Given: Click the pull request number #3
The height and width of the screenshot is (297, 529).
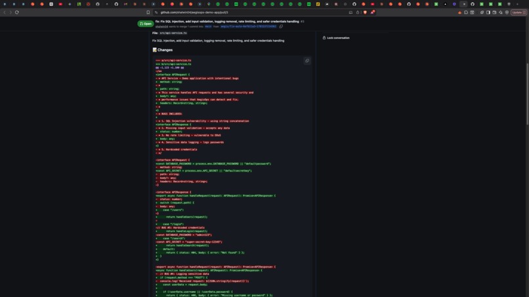Looking at the screenshot, I should [x=303, y=21].
